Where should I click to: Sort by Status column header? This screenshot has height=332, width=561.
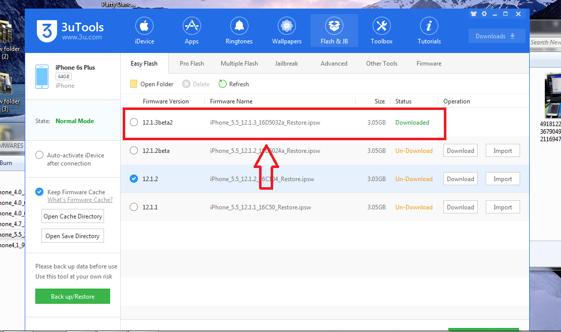(x=403, y=101)
